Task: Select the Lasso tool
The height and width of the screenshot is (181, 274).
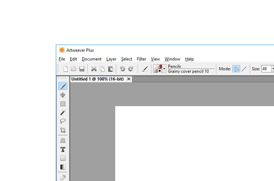Action: pos(63,121)
